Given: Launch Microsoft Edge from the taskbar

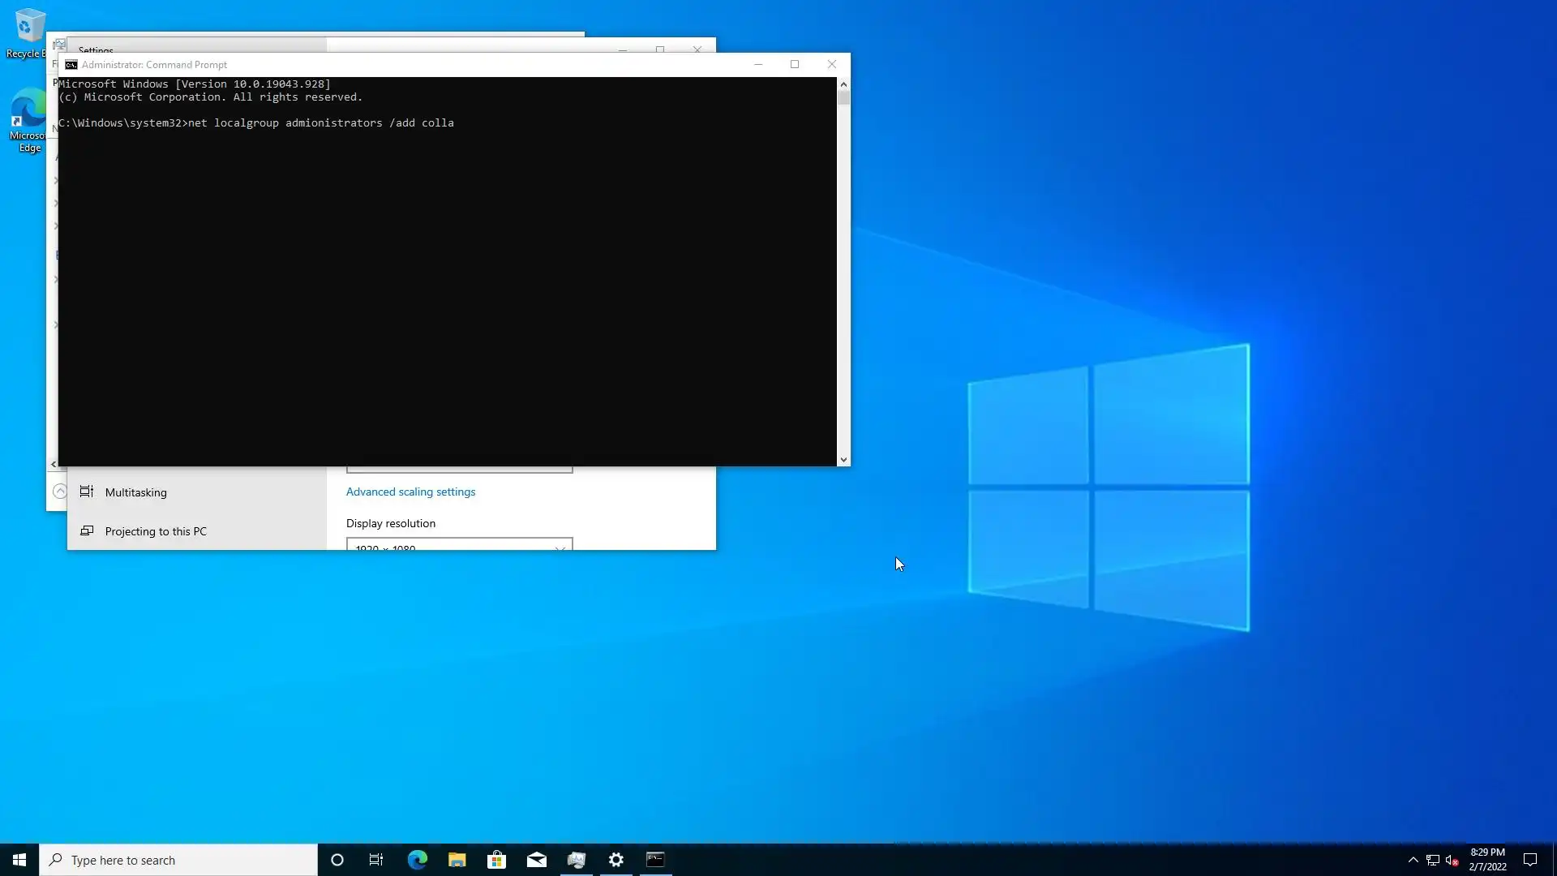Looking at the screenshot, I should 417,860.
